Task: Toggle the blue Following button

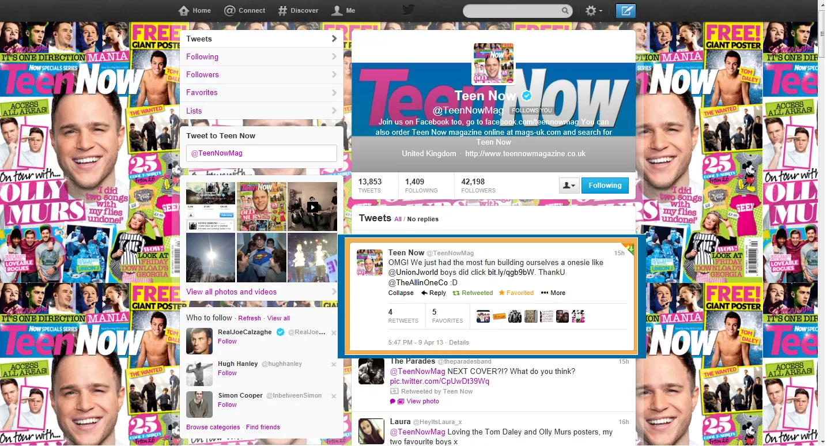Action: [605, 185]
